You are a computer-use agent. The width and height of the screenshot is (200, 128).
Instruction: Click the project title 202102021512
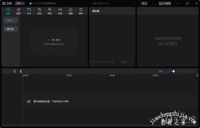(101, 3)
